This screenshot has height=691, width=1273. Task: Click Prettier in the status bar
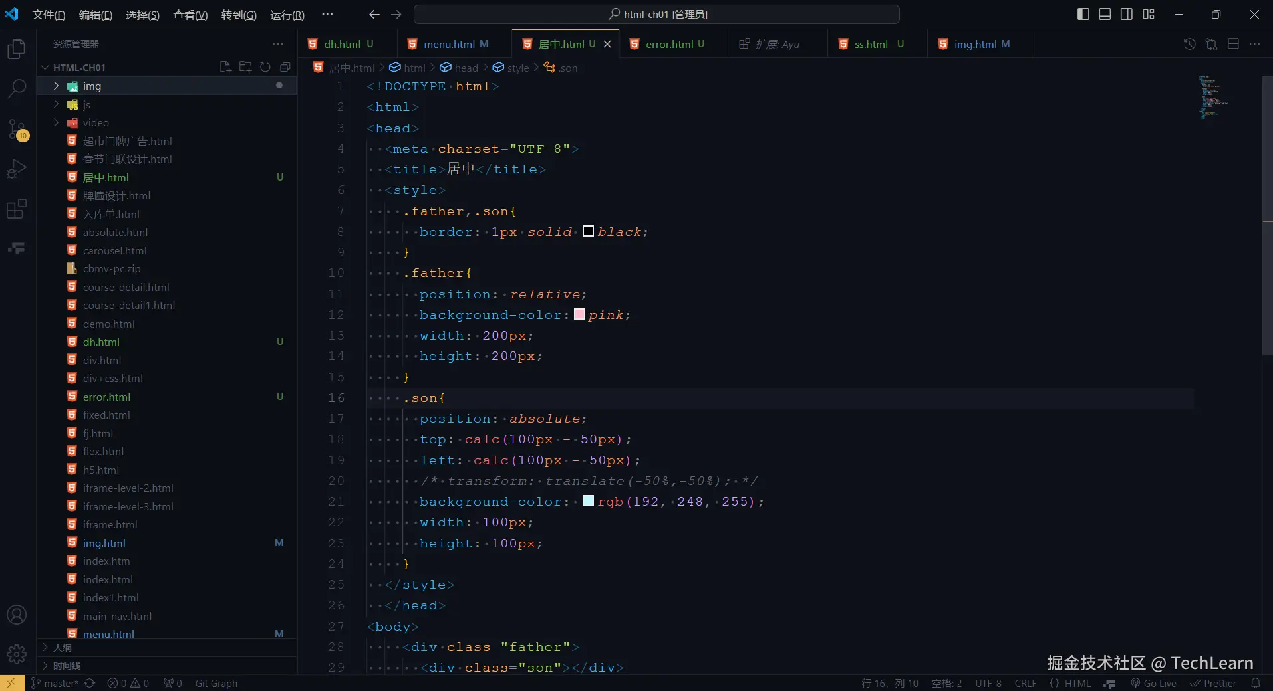point(1213,683)
